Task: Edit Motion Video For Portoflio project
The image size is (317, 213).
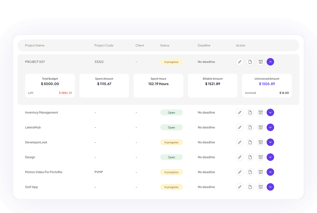Action: click(240, 172)
